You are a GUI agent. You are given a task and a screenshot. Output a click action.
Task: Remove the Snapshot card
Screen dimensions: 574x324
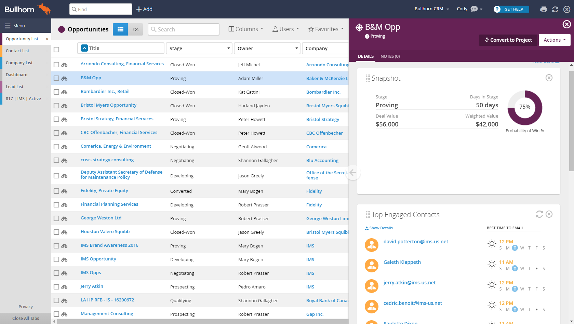(x=549, y=78)
